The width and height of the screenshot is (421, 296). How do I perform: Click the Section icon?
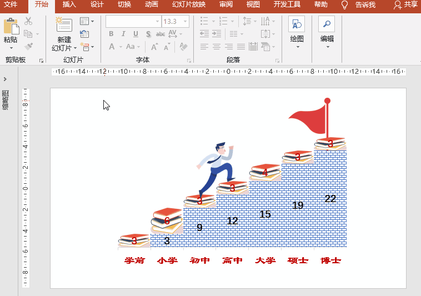click(84, 47)
